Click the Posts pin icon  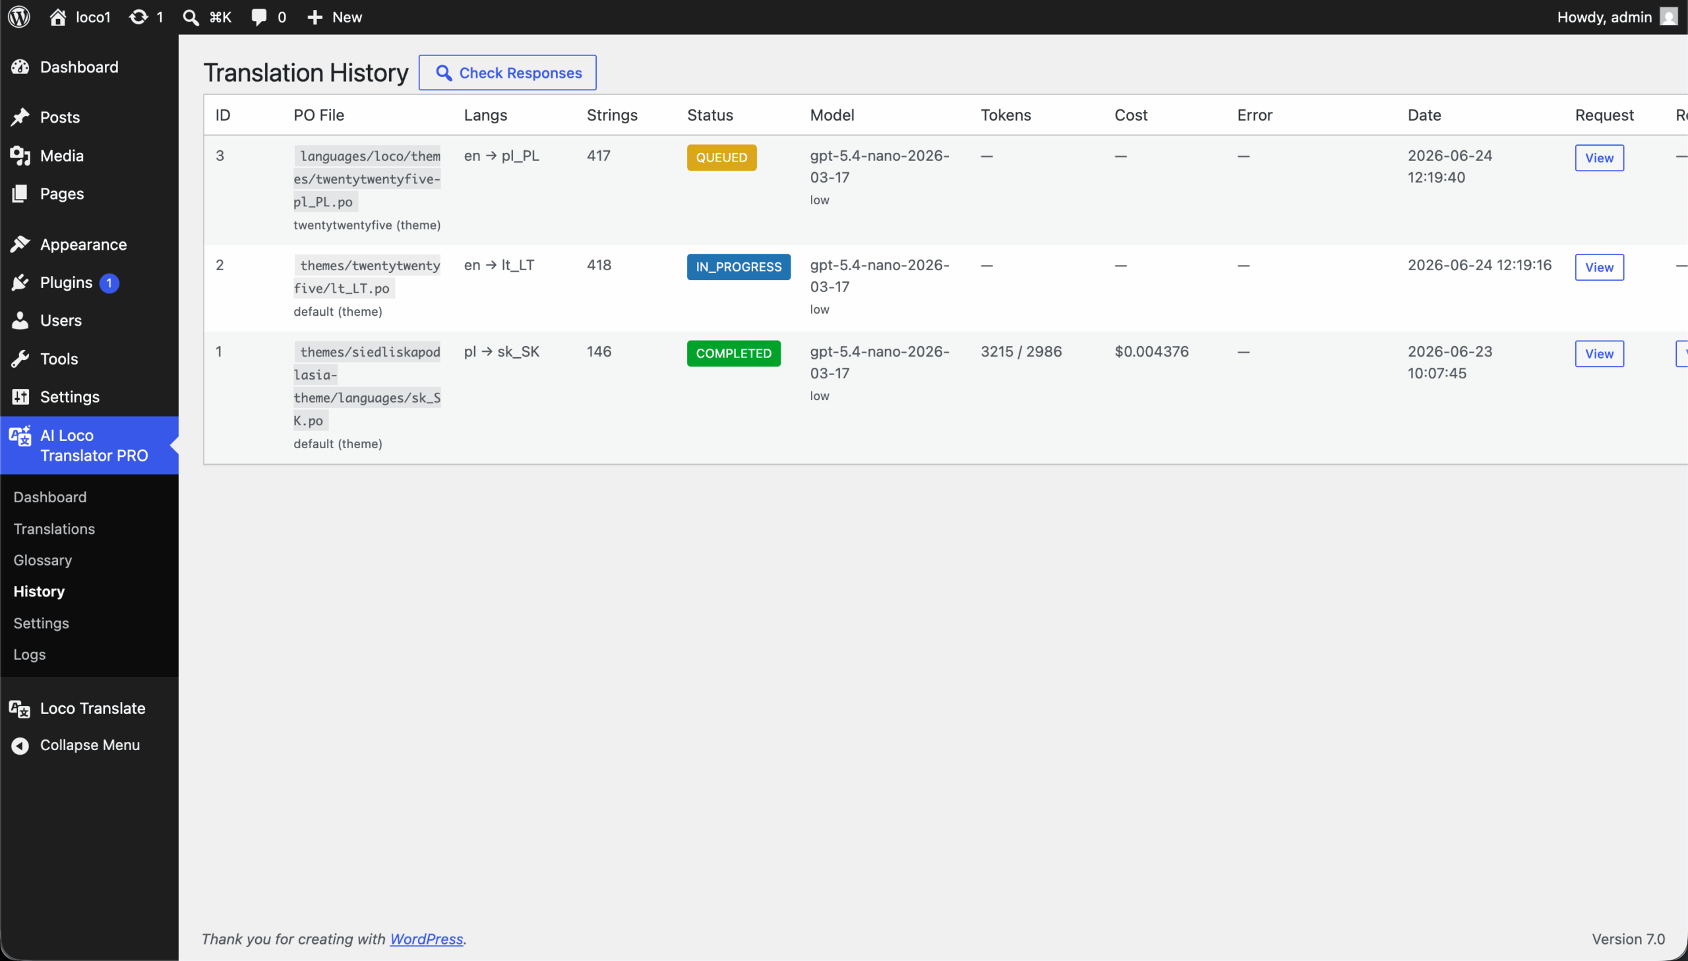point(20,117)
